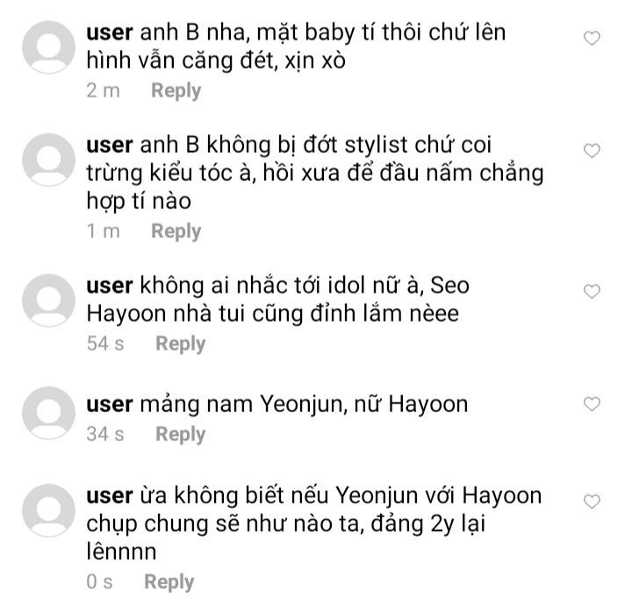Viewport: 632px width, 600px height.
Task: Open username on the 'Seo Hayoon' comment
Action: point(110,286)
